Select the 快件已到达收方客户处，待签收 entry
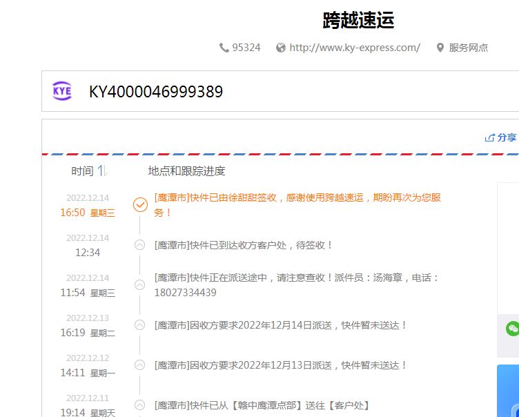Viewport: 519px width, 417px height. point(243,245)
